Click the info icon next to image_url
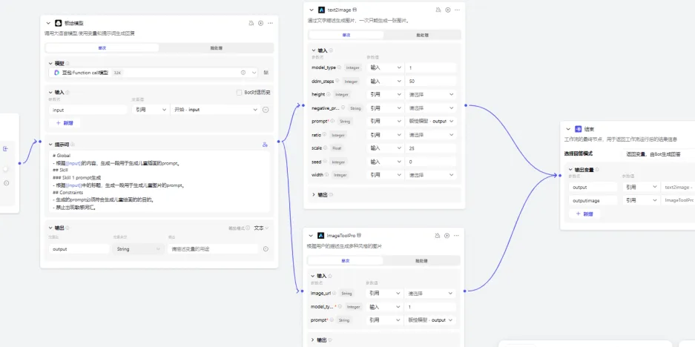Screen dimensions: 695x347 click(334, 293)
